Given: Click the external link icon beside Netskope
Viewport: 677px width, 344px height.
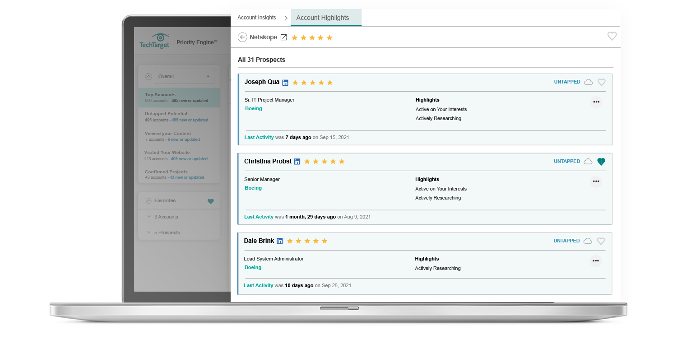Looking at the screenshot, I should [283, 37].
